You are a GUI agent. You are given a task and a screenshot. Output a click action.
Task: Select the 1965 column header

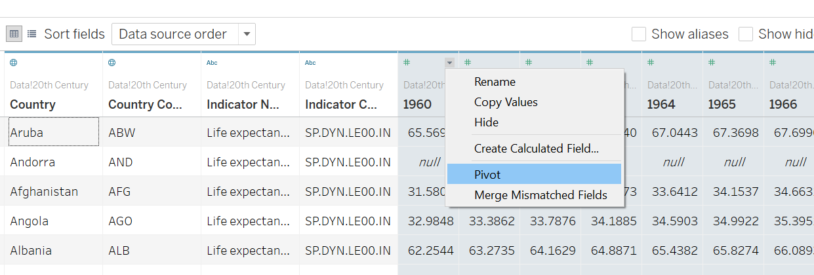pyautogui.click(x=722, y=104)
